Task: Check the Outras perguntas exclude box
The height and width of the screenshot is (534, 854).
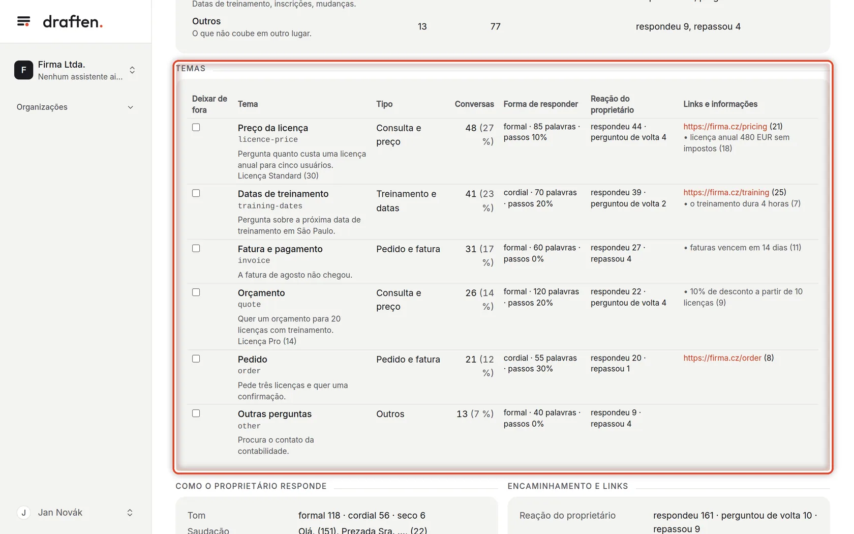Action: pos(196,413)
